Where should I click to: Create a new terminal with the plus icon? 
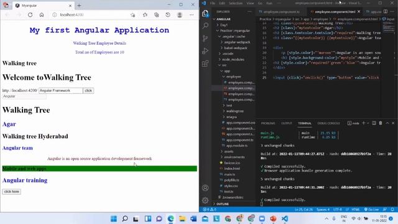pyautogui.click(x=363, y=123)
